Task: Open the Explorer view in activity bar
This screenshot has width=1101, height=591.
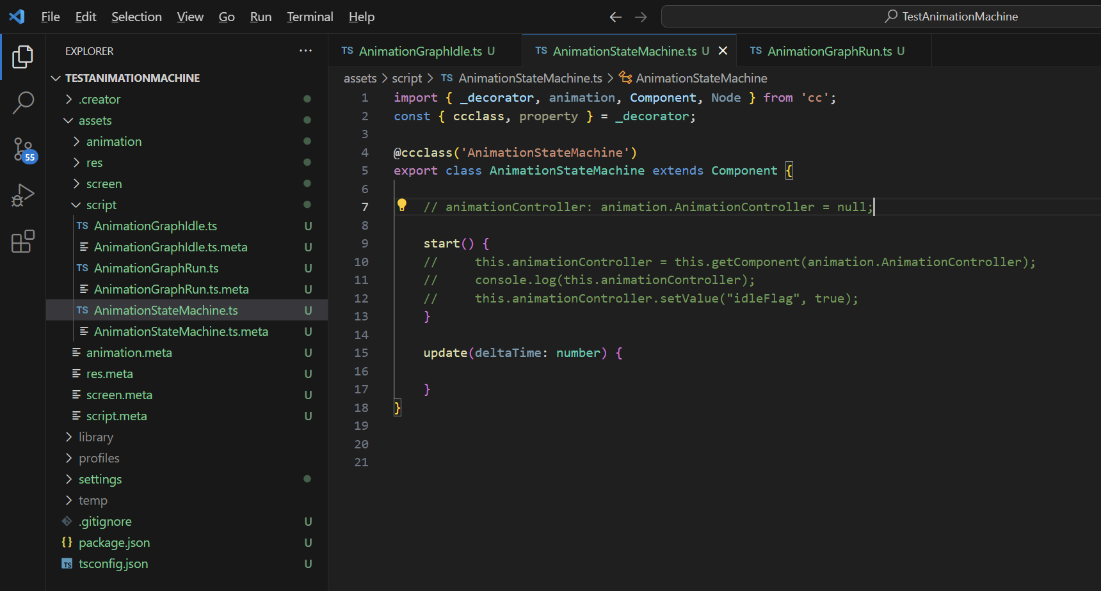Action: point(22,57)
